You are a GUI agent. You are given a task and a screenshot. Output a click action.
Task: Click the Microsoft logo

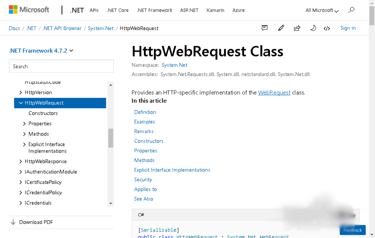coord(29,10)
